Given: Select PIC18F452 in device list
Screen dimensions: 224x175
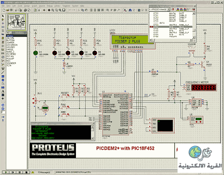Looking at the screenshot, I should coord(11,54).
